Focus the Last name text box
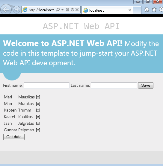Screen dimensions: 163x166 114,85
